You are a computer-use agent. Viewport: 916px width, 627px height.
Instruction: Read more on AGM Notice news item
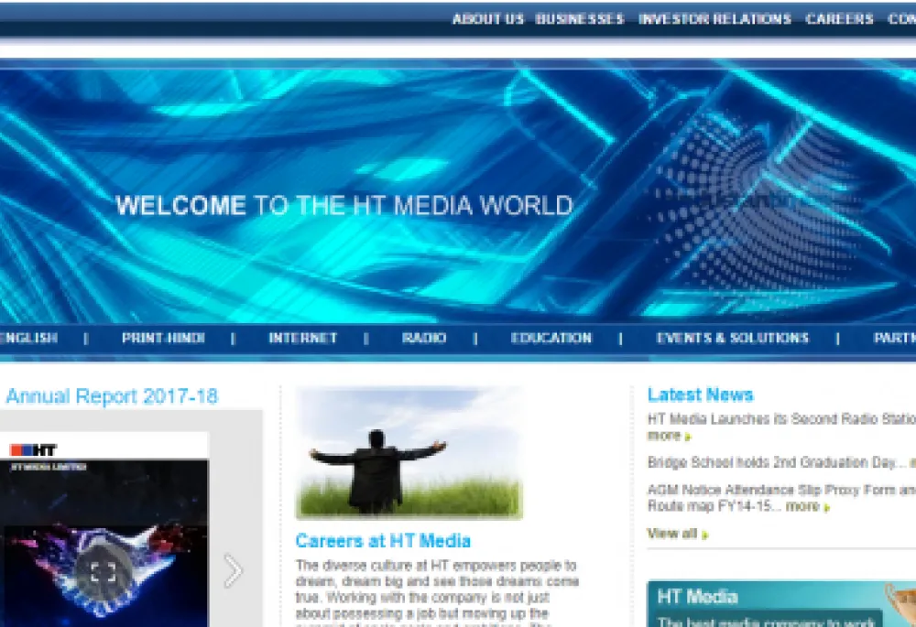[807, 506]
